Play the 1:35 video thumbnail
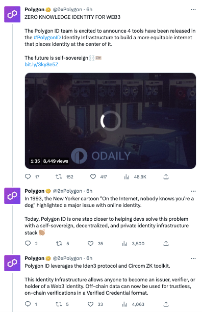The image size is (202, 312). coord(110,121)
